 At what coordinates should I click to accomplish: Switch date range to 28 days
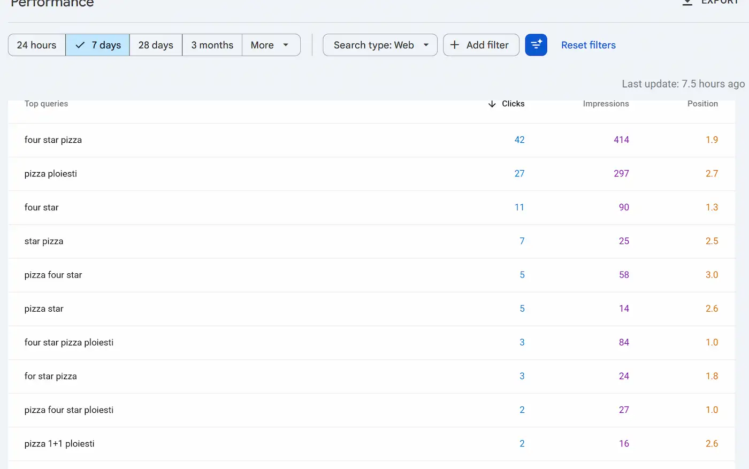tap(156, 45)
